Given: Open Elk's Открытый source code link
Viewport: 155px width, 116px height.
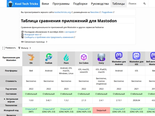Looking at the screenshot, I should click(30, 109).
